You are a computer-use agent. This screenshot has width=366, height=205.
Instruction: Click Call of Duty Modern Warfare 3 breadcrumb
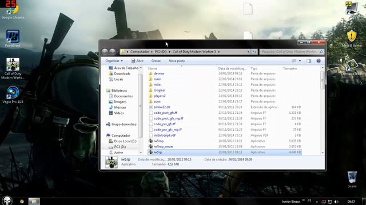(x=194, y=52)
